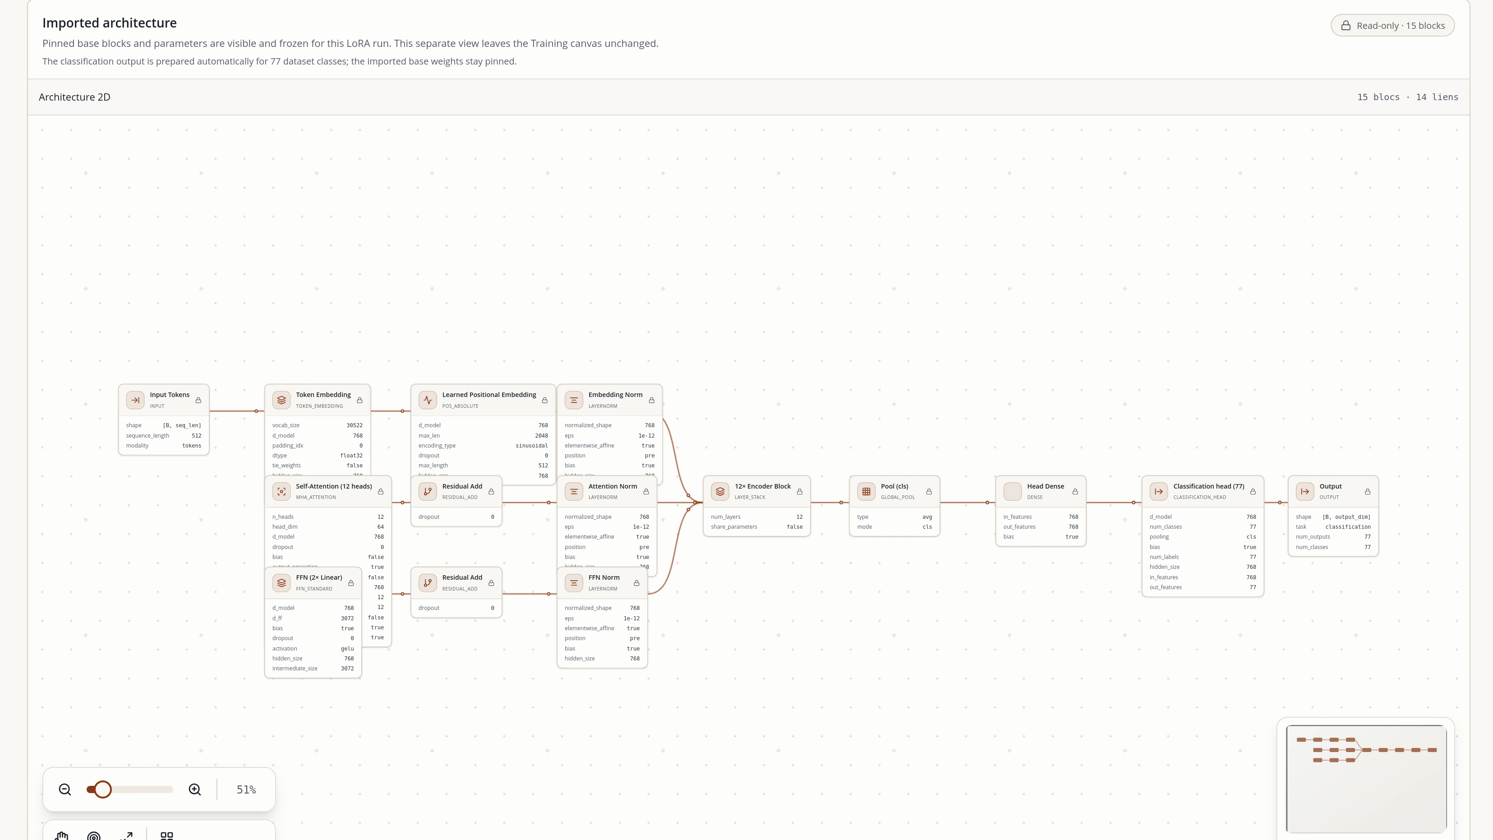Click the zoom slider handle

click(x=102, y=789)
